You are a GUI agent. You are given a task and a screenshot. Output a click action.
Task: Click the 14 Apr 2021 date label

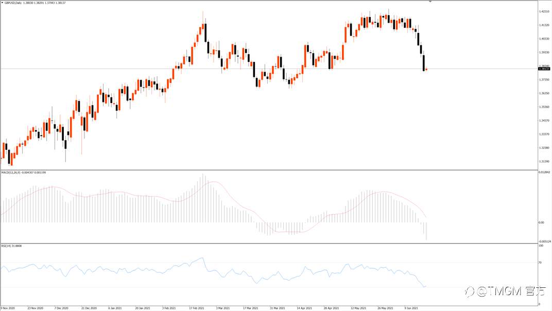304,308
